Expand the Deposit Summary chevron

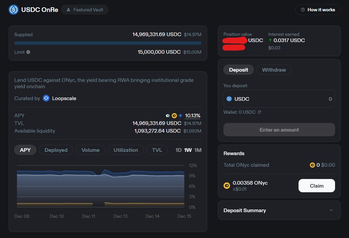coord(331,210)
